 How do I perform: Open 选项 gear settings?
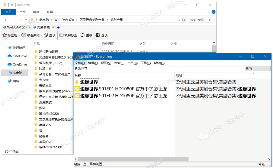(98, 35)
